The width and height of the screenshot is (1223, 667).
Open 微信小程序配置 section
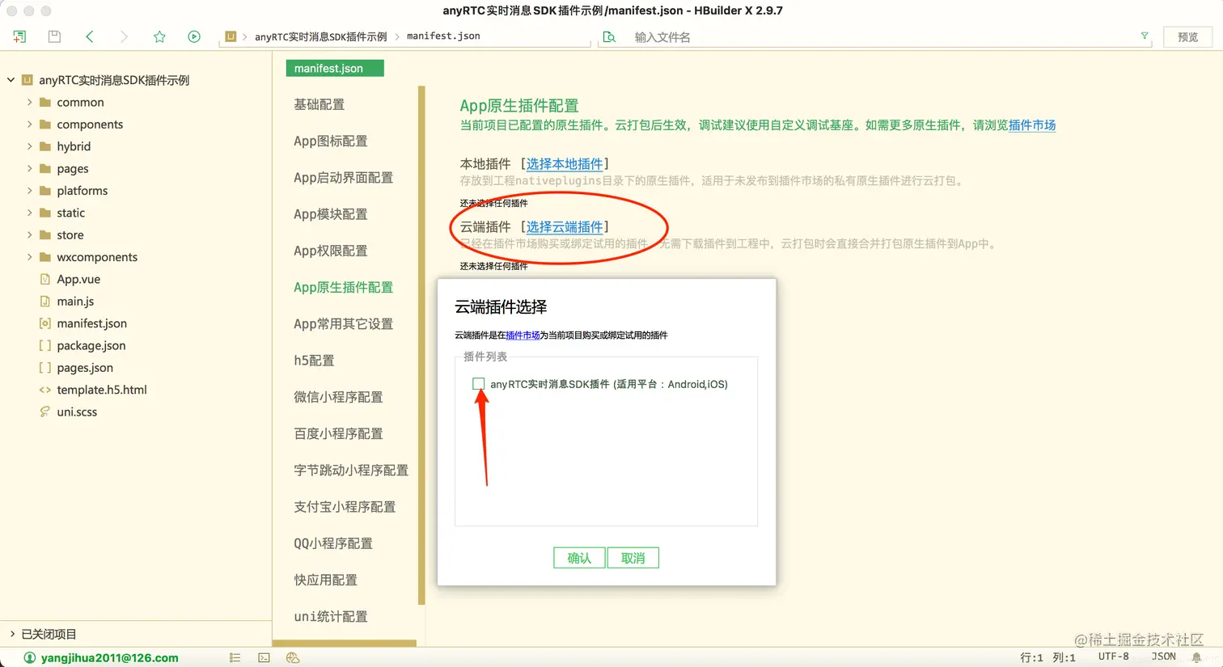338,397
